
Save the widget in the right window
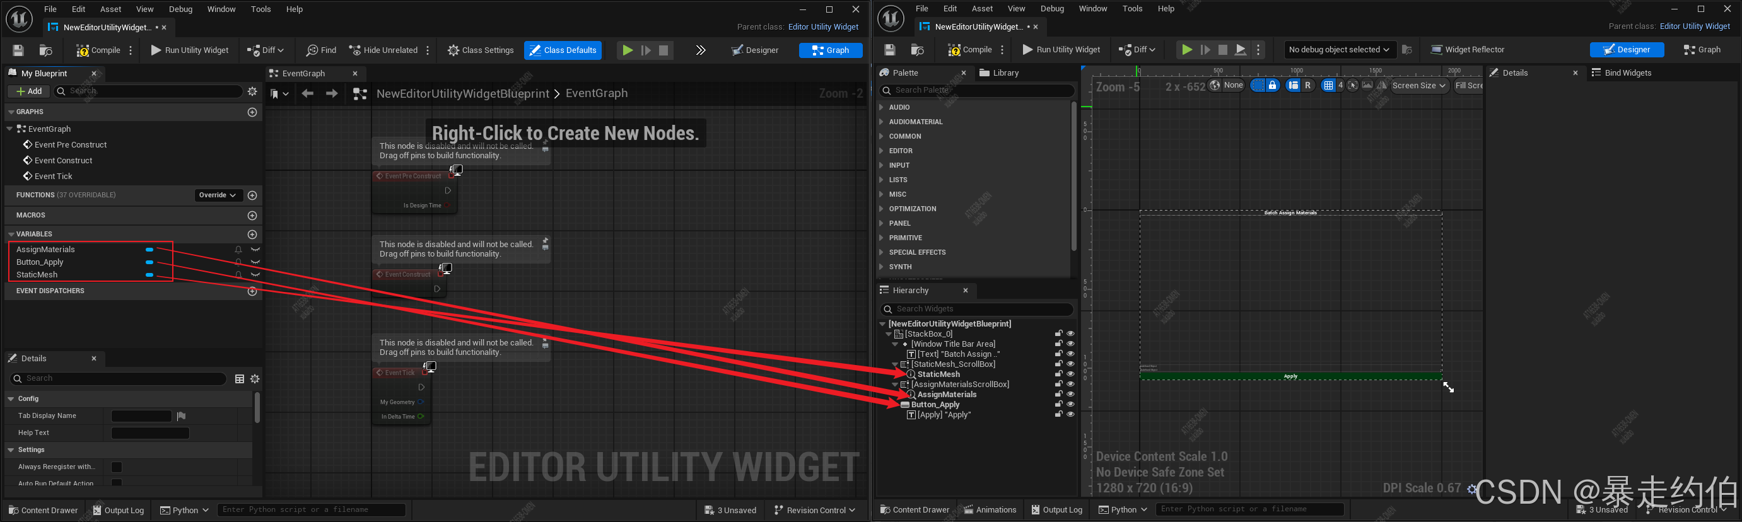[x=890, y=49]
